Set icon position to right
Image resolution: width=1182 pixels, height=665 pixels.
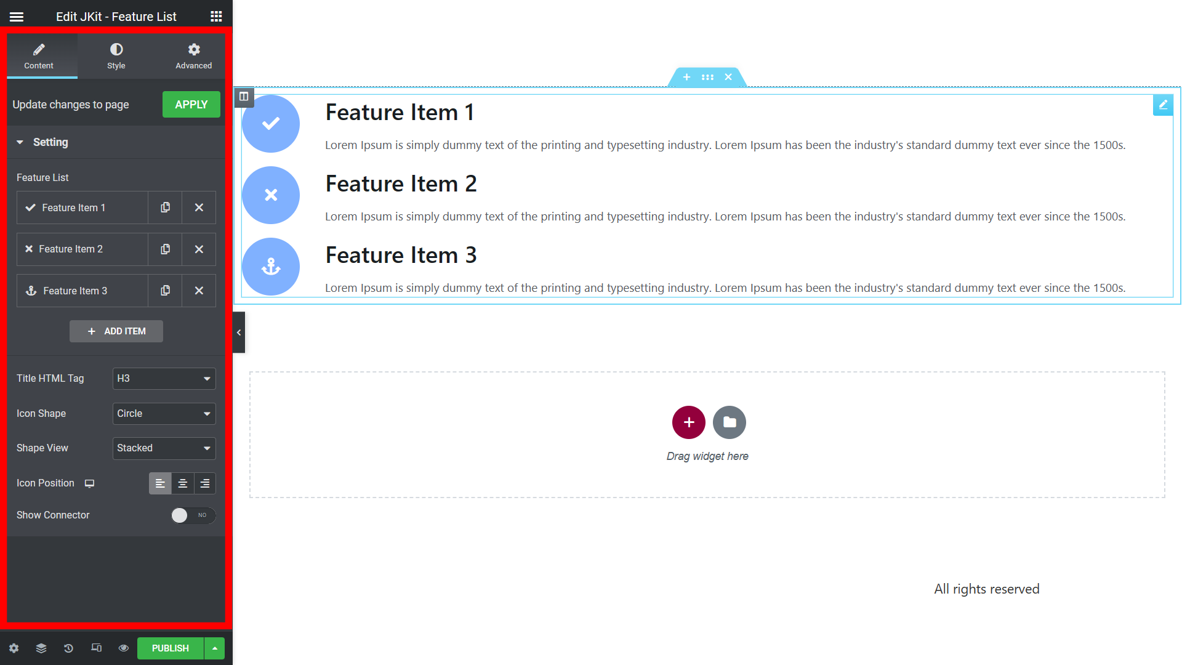pos(205,483)
